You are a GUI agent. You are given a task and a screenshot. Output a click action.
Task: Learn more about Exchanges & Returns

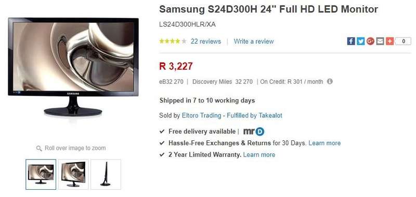(324, 143)
